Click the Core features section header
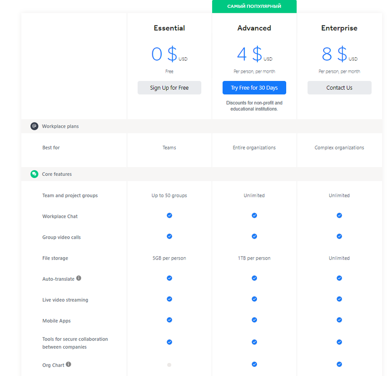The height and width of the screenshot is (376, 389). (57, 174)
